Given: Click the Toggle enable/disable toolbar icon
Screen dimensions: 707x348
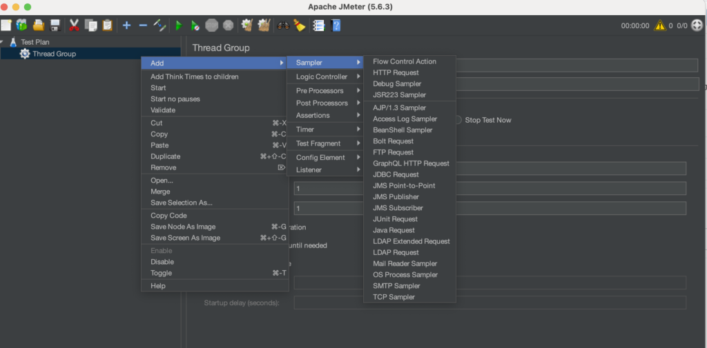Looking at the screenshot, I should pos(159,25).
